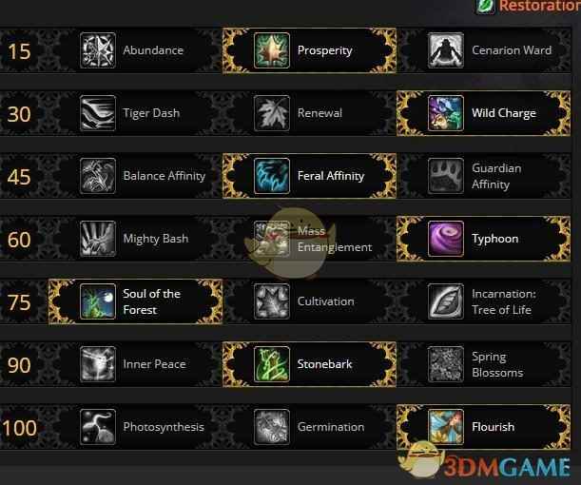Select the Abundance talent icon
Image resolution: width=581 pixels, height=485 pixels.
tap(98, 50)
